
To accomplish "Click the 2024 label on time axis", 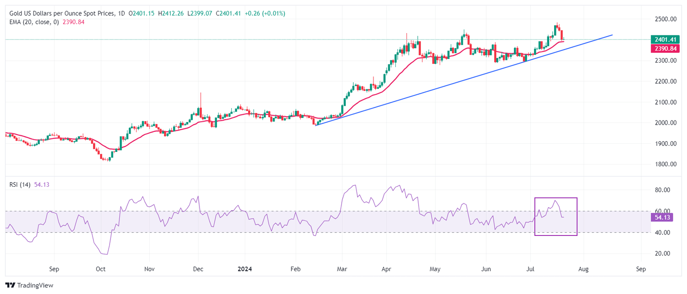I will point(245,269).
